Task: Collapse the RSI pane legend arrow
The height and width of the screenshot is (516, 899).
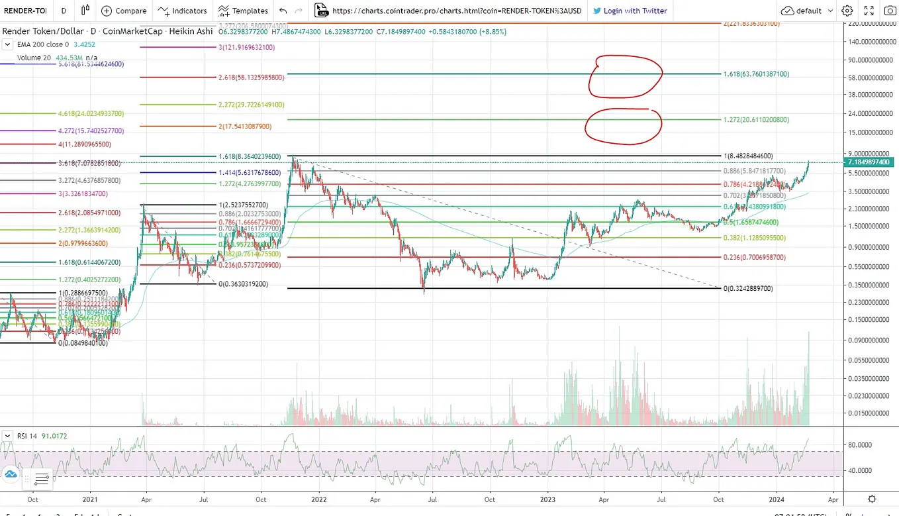Action: (7, 435)
